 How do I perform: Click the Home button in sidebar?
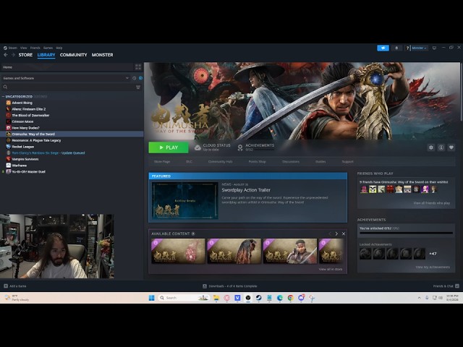(x=67, y=67)
